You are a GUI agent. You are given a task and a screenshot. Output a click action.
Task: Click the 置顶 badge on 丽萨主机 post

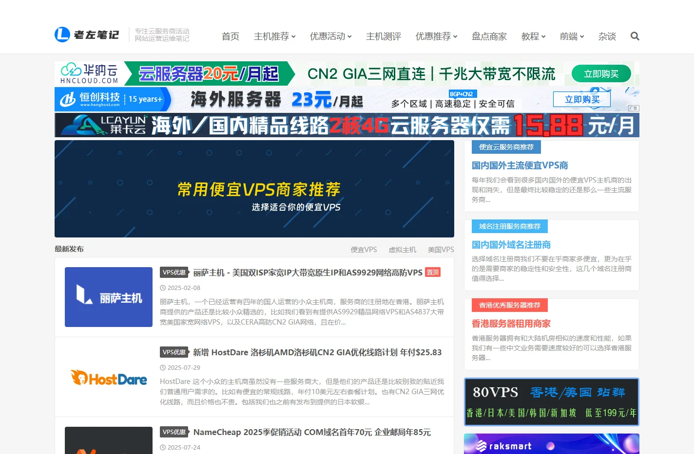(x=433, y=272)
